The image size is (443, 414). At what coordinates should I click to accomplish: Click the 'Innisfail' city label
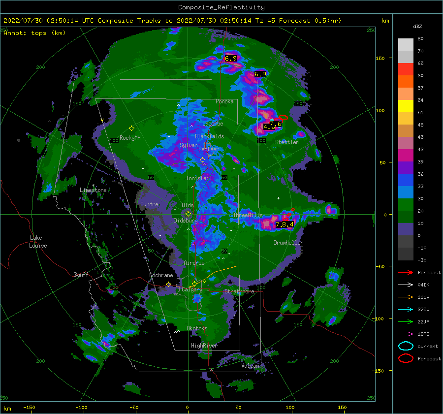(x=199, y=178)
